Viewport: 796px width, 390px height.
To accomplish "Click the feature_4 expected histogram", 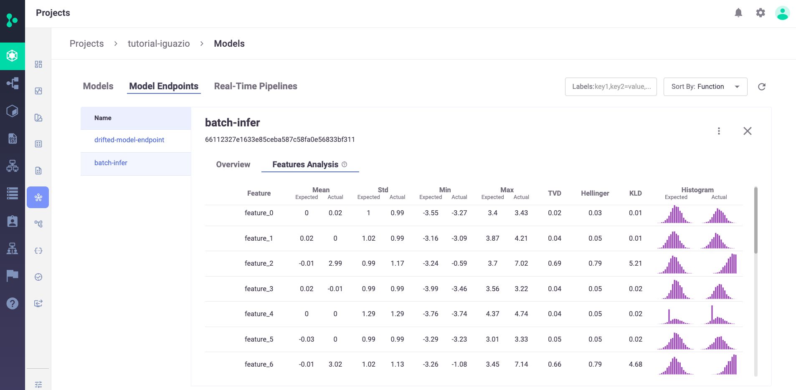I will pyautogui.click(x=676, y=317).
